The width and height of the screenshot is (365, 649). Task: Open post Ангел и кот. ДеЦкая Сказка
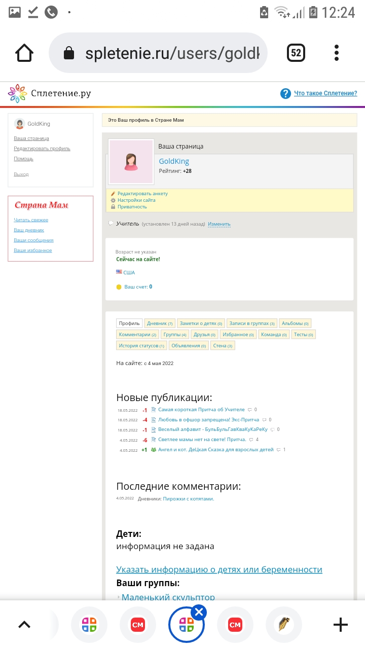pyautogui.click(x=216, y=450)
